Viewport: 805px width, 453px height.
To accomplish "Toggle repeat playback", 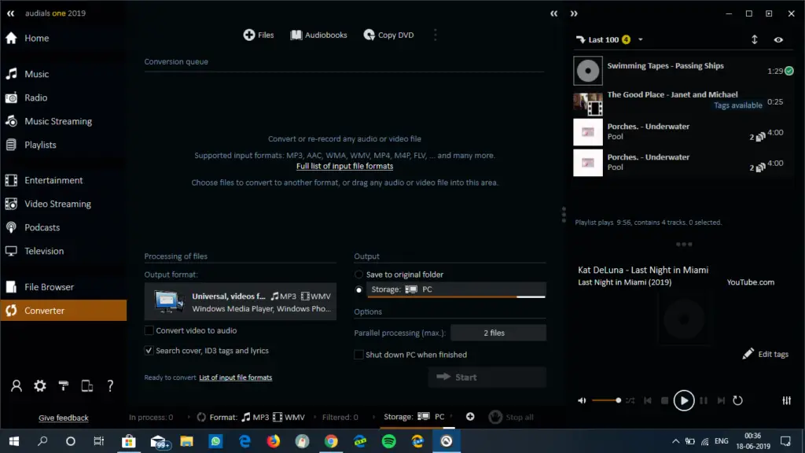I will (x=737, y=400).
